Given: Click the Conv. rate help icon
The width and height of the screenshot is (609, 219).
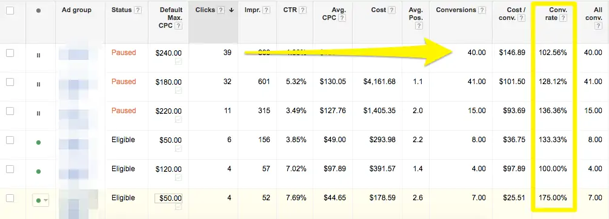Looking at the screenshot, I should click(x=563, y=18).
